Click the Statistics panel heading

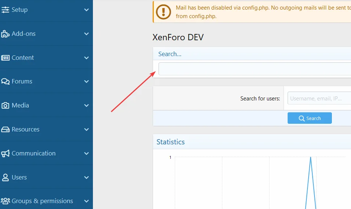171,142
